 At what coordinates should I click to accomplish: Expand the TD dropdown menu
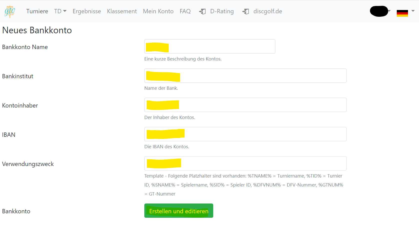(60, 11)
